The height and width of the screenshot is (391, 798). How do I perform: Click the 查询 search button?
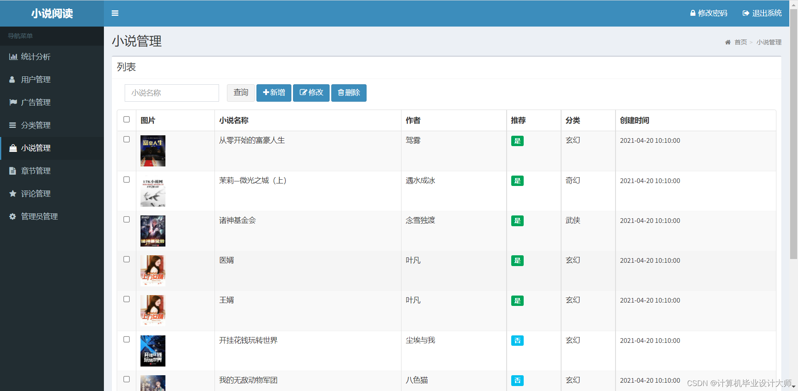241,93
